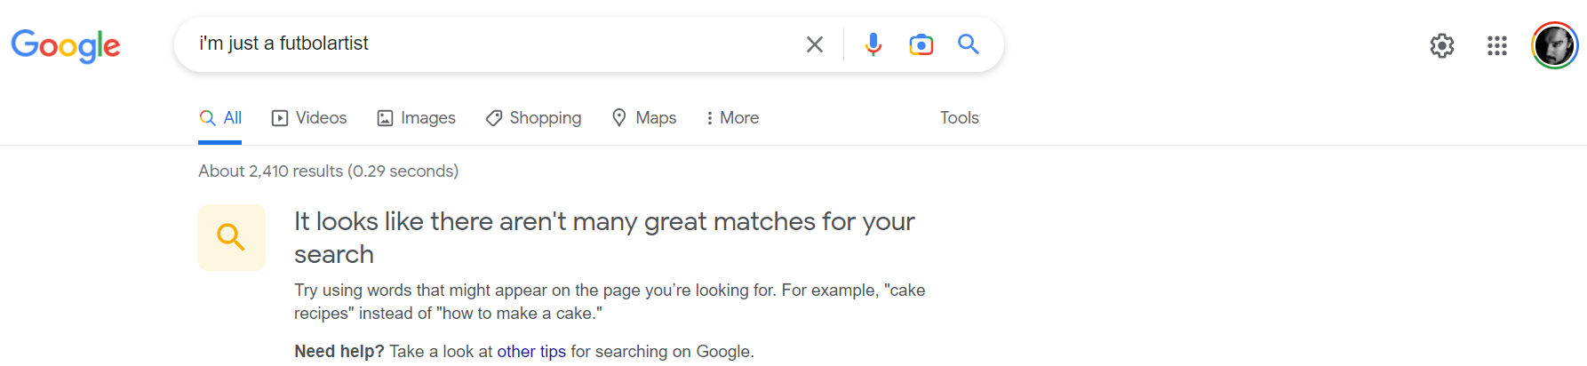The width and height of the screenshot is (1587, 366).
Task: Click the yellow search icon tile
Action: click(232, 237)
